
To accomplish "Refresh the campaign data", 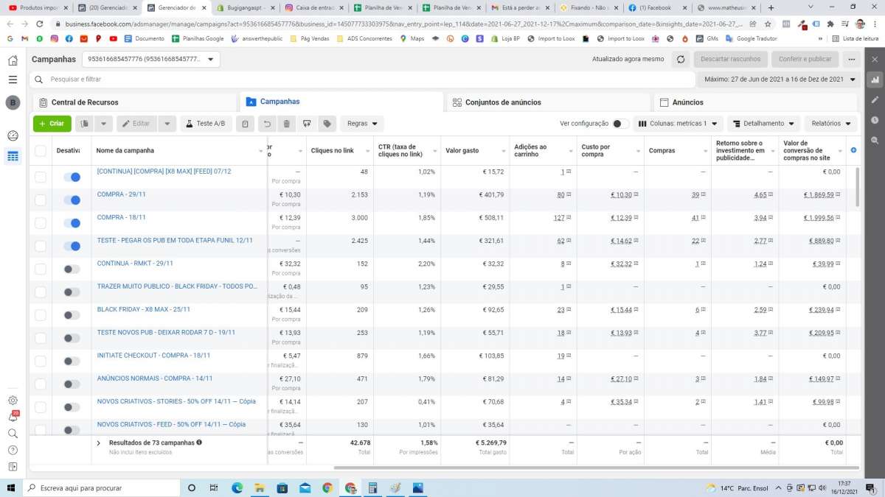I will [x=681, y=59].
